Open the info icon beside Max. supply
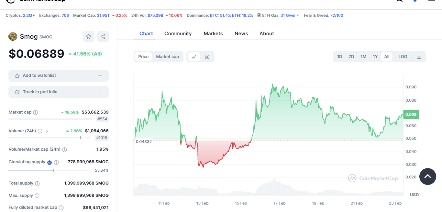 [37, 196]
